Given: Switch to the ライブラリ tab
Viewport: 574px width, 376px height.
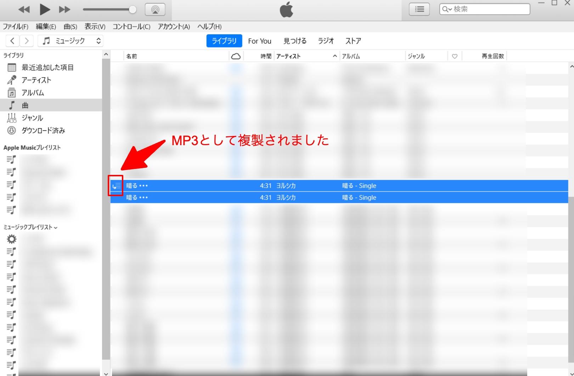Looking at the screenshot, I should 224,41.
